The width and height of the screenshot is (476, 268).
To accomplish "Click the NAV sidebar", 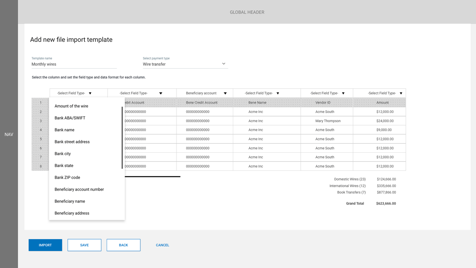I will (9, 134).
